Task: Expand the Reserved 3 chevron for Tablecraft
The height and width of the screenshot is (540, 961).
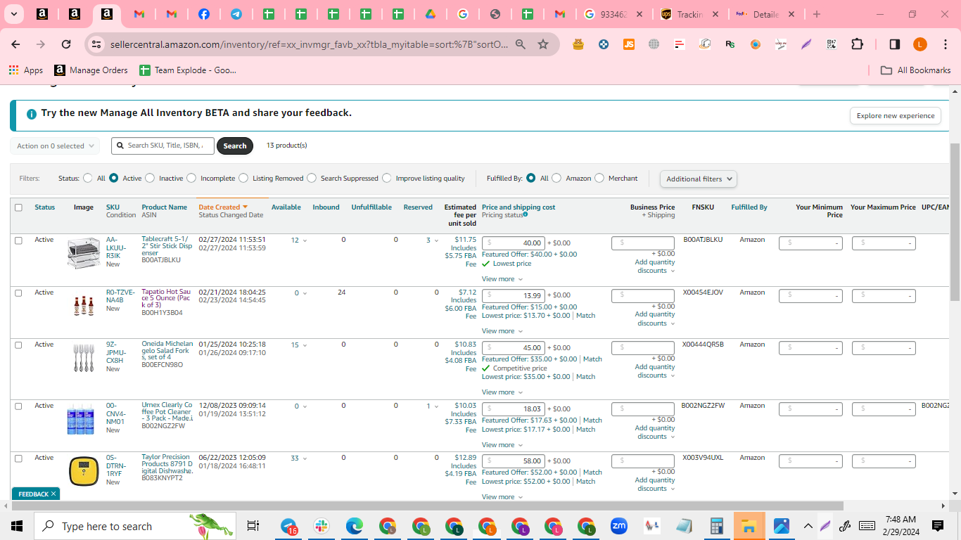Action: click(x=437, y=240)
